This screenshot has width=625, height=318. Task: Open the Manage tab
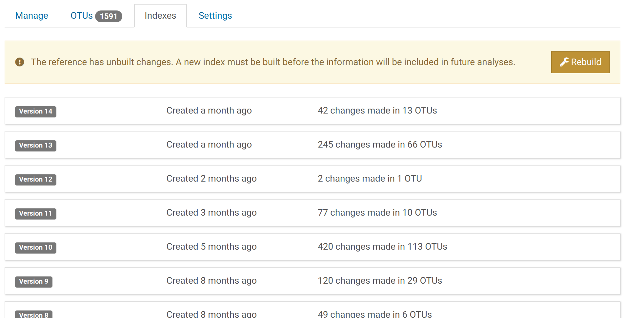tap(32, 16)
